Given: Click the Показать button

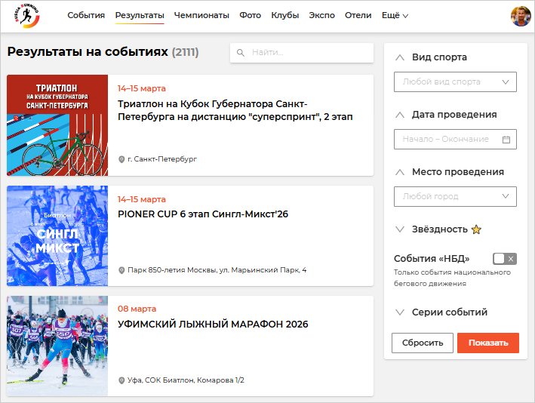Looking at the screenshot, I should (488, 343).
